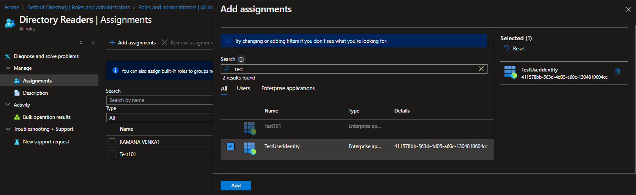
Task: Open Default Directory | Roles and administrators breadcrumb
Action: pos(79,8)
